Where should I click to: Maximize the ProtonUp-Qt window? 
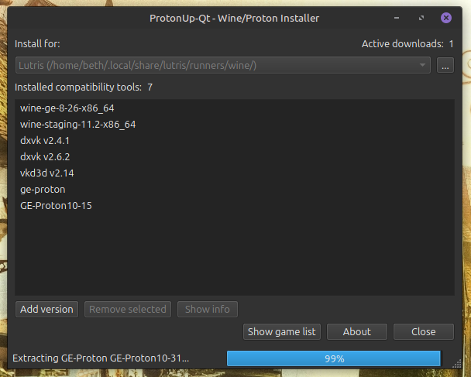[x=421, y=18]
